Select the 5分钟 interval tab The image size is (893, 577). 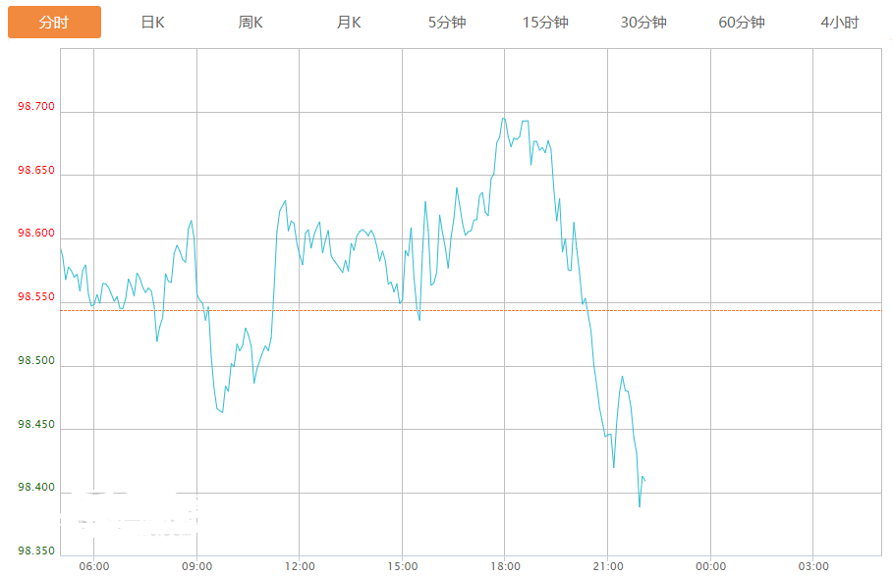point(447,23)
